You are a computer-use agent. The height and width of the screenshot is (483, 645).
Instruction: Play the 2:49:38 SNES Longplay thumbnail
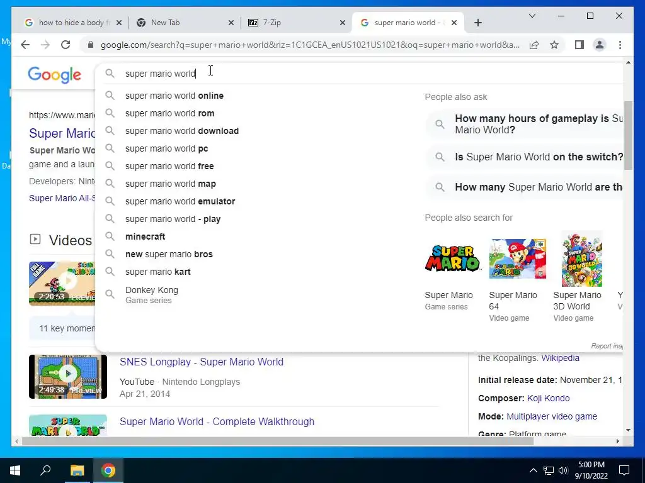[x=68, y=377]
